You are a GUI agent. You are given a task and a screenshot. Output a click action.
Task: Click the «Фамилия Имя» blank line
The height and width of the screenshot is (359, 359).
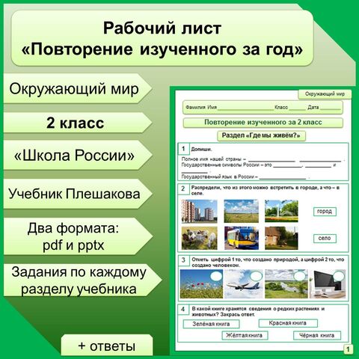tap(245, 109)
